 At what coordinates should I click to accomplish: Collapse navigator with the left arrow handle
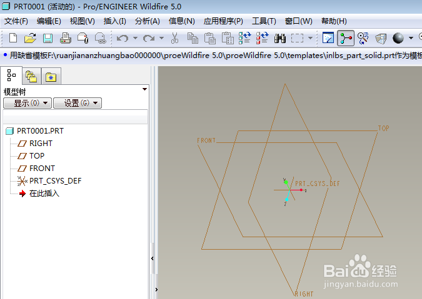tap(153, 258)
